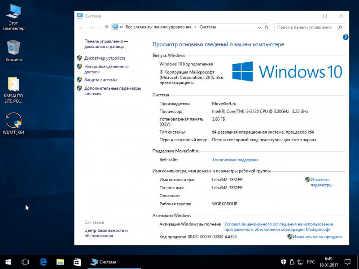
Task: Click Изменить ключ продукта
Action: pyautogui.click(x=317, y=237)
